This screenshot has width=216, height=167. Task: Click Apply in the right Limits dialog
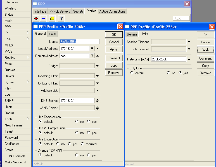205,50
